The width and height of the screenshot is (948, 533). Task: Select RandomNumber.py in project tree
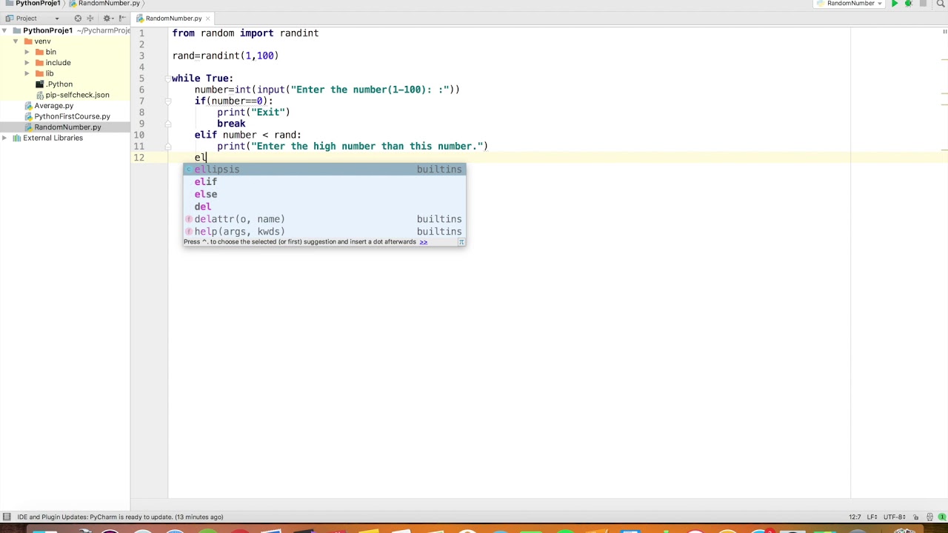[x=61, y=127]
